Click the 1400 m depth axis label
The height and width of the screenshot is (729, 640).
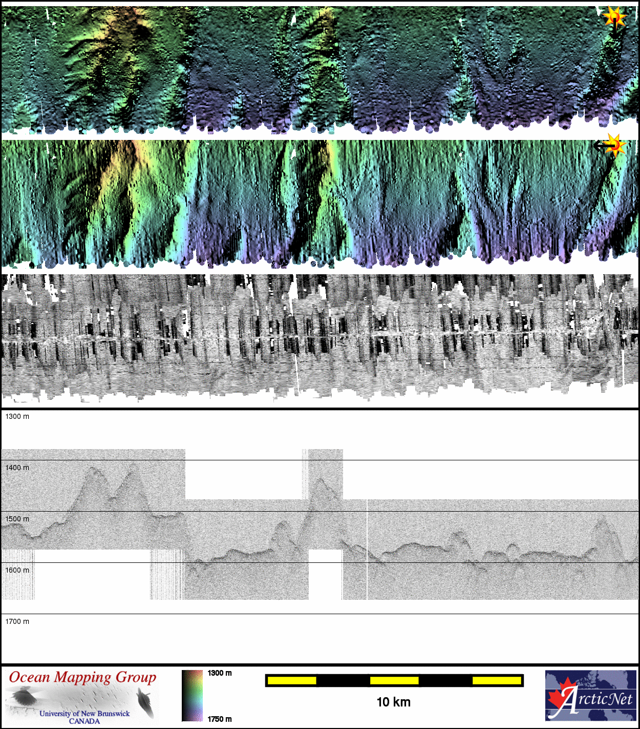tap(17, 468)
